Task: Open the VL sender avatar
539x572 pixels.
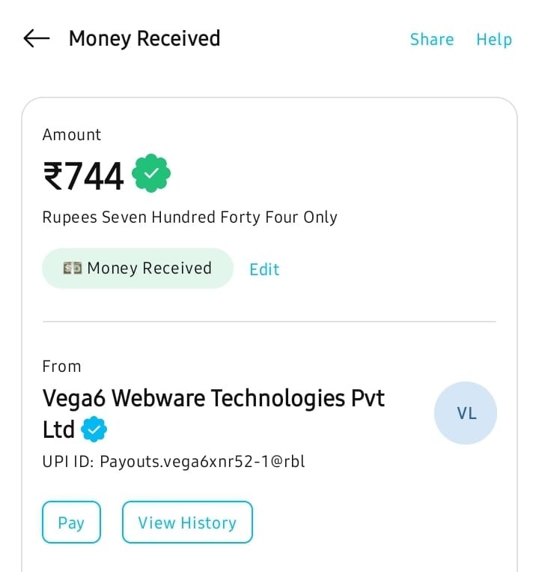Action: coord(466,413)
